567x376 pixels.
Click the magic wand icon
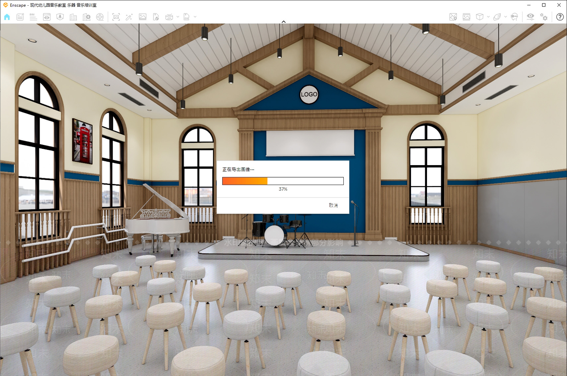[x=129, y=17]
